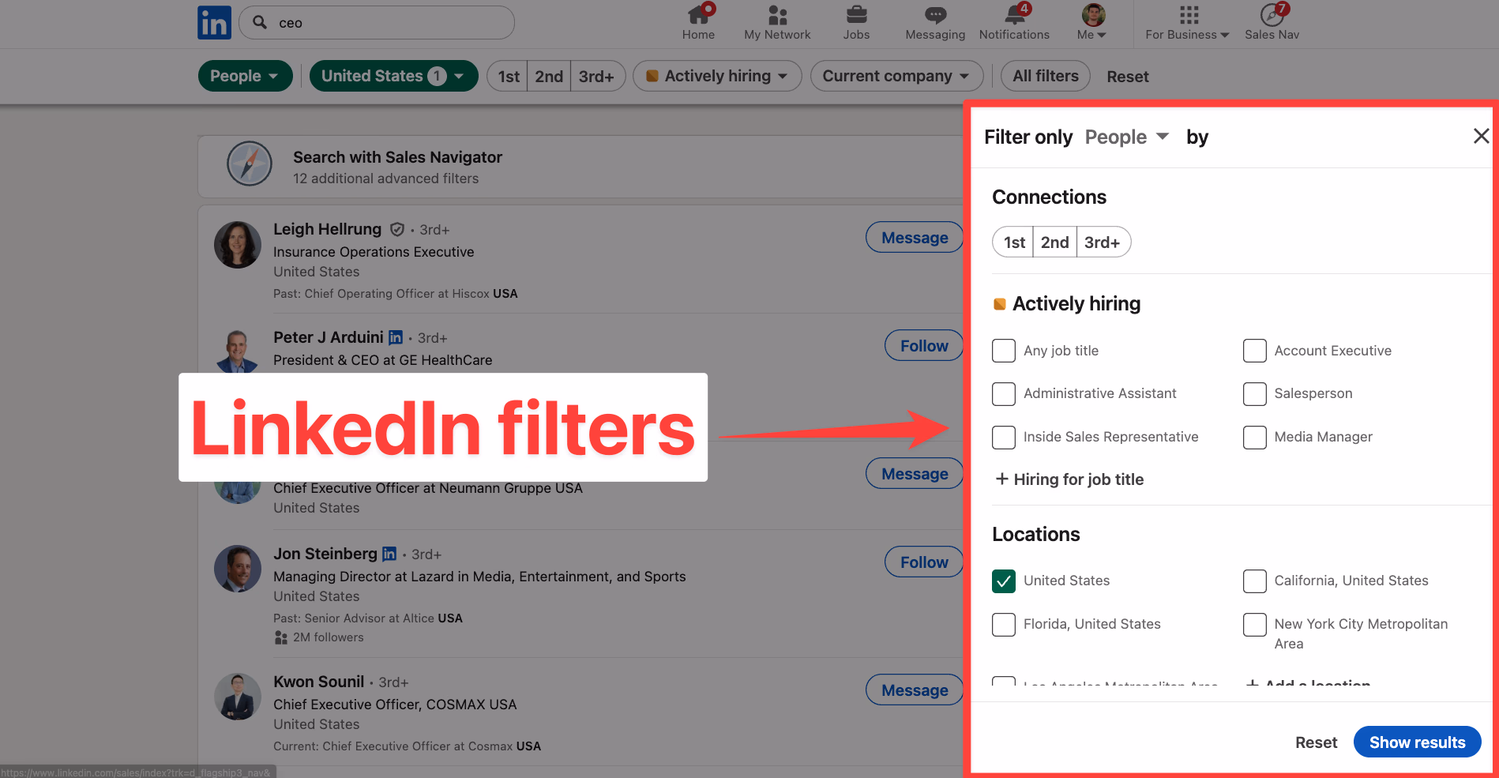Screen dimensions: 1499x778
Task: Expand the Current company filter
Action: 896,76
